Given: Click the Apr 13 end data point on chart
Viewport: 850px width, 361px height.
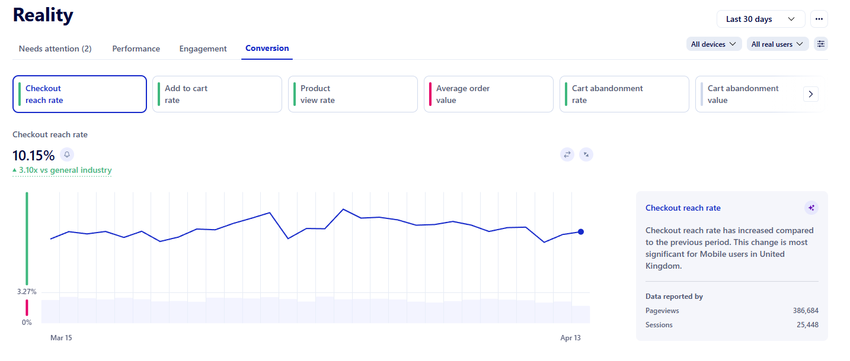Looking at the screenshot, I should click(x=581, y=232).
